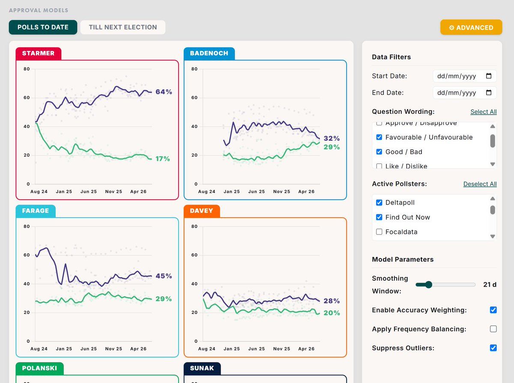Click Select All for Question Wording
Image resolution: width=514 pixels, height=383 pixels.
484,112
